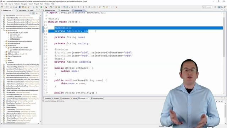227x128 pixels.
Task: Open the Declaration view tab
Action: pyautogui.click(x=65, y=98)
